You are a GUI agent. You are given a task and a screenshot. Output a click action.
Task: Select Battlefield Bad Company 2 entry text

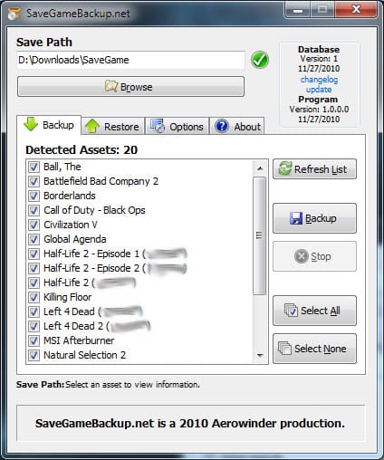pyautogui.click(x=101, y=181)
